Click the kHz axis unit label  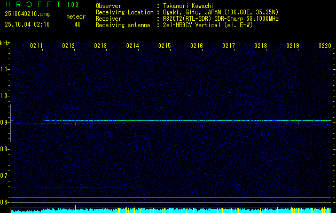point(5,43)
